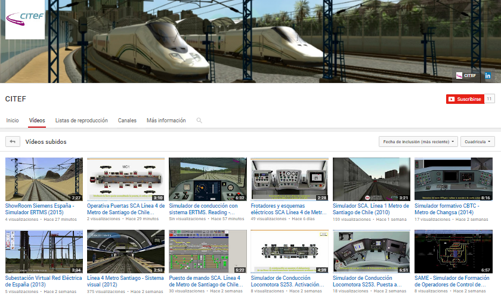Click the subscriber count badge showing 11
The height and width of the screenshot is (296, 501).
click(x=490, y=99)
